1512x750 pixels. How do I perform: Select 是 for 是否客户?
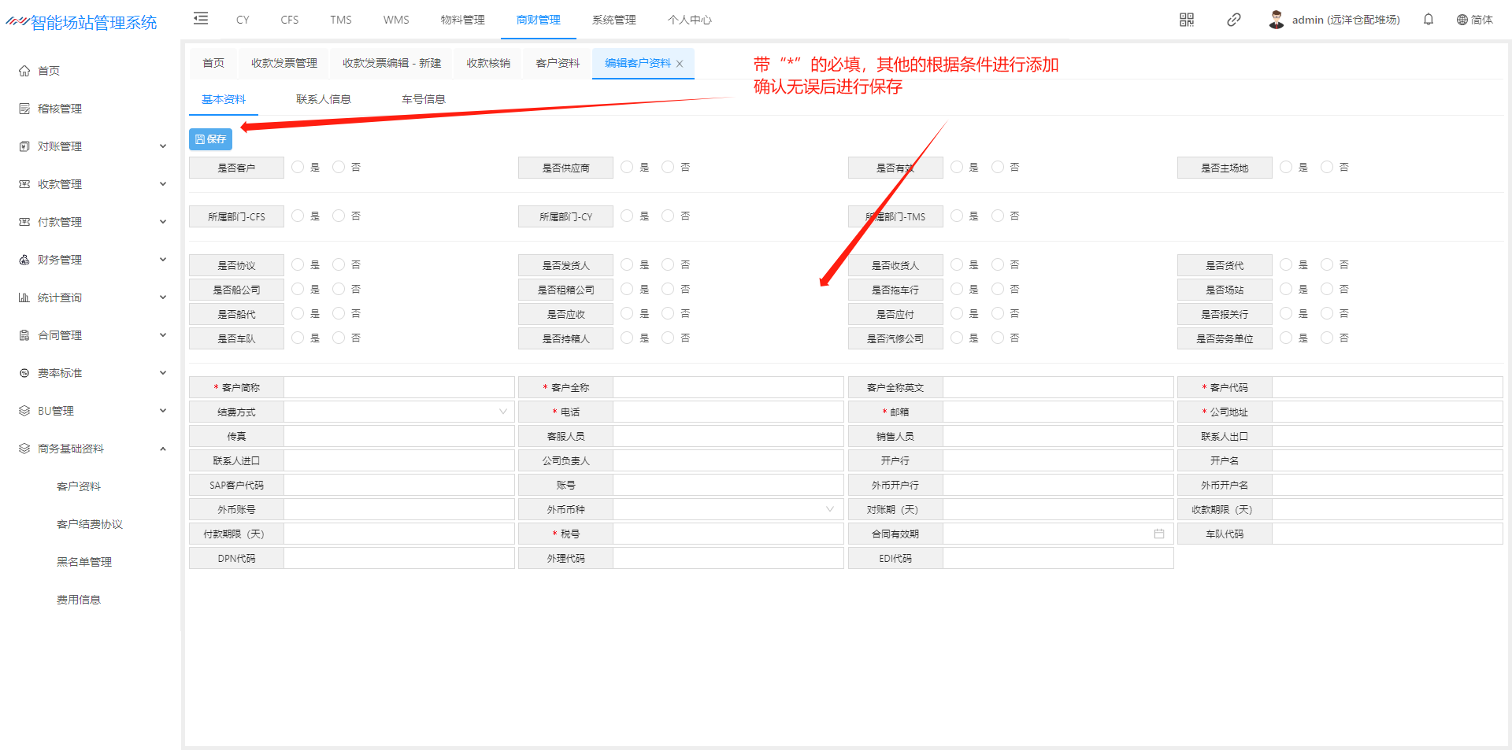click(298, 167)
